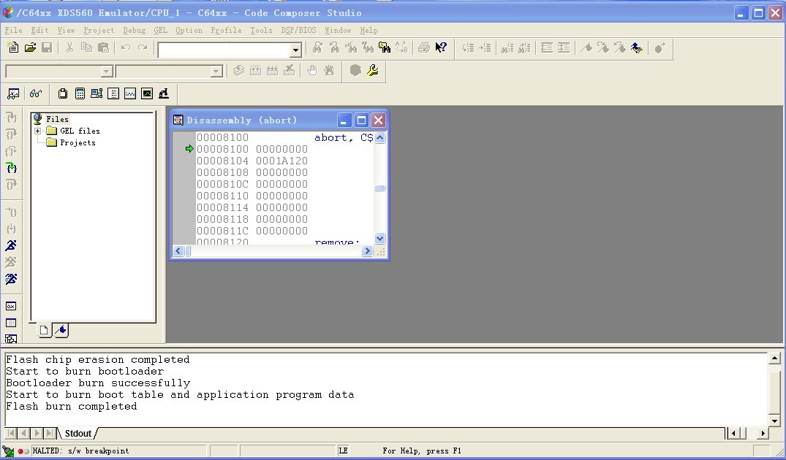
Task: Click the output pane scroll down arrow
Action: [774, 421]
